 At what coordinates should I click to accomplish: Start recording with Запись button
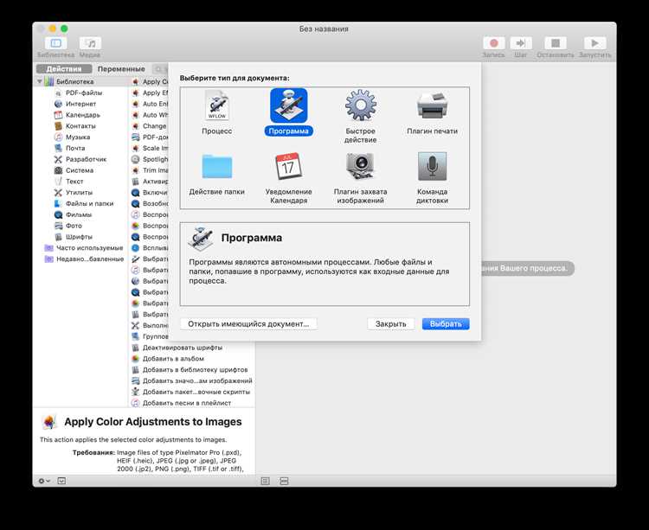click(493, 43)
